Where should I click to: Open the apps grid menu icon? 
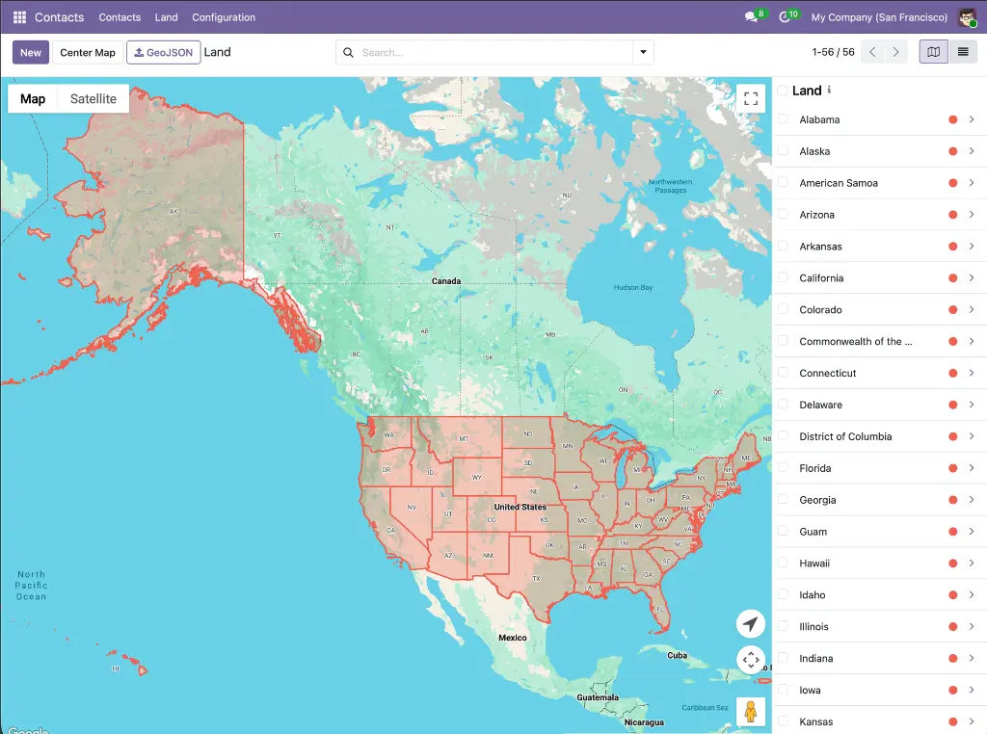pyautogui.click(x=19, y=17)
